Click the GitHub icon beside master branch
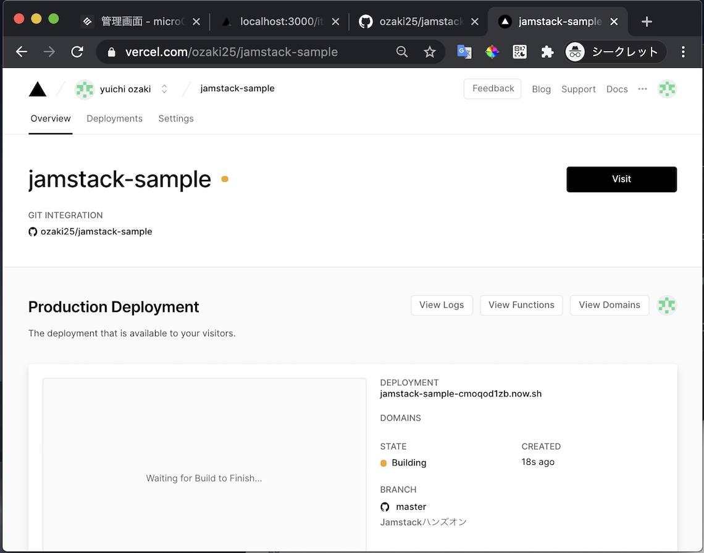Viewport: 704px width, 553px height. click(385, 507)
